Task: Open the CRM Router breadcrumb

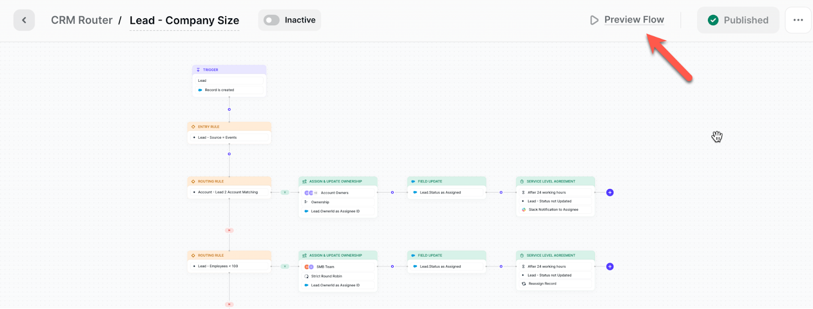Action: [x=82, y=20]
